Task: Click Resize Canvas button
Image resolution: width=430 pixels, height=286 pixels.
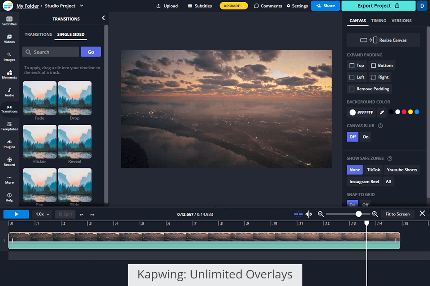Action: (383, 40)
